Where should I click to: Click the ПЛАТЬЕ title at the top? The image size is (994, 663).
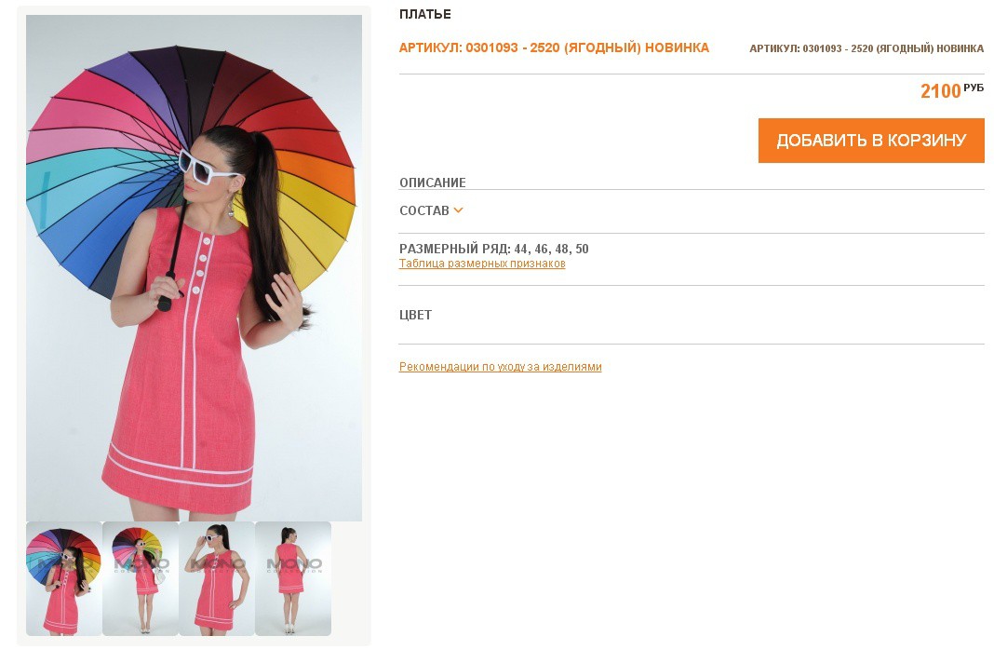tap(425, 14)
